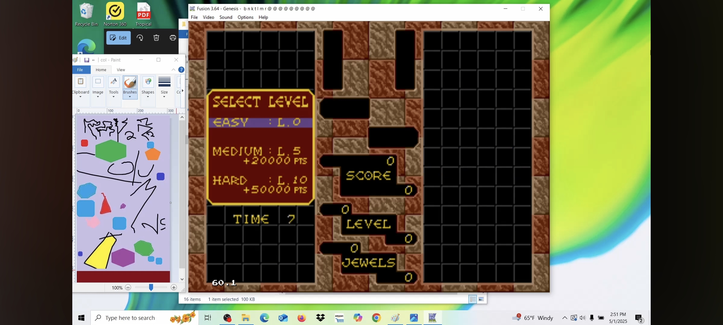Click the print icon in the Photos toolbar
This screenshot has width=723, height=325.
tap(173, 38)
